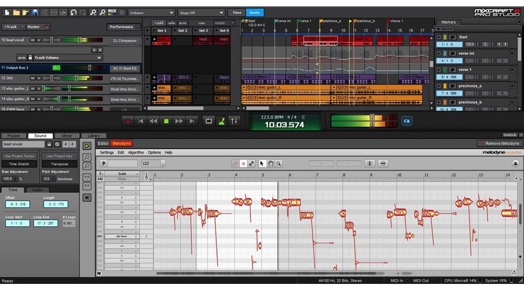Open the Pitch Adjustment stepper arrows
524x286 pixels.
tap(54, 179)
